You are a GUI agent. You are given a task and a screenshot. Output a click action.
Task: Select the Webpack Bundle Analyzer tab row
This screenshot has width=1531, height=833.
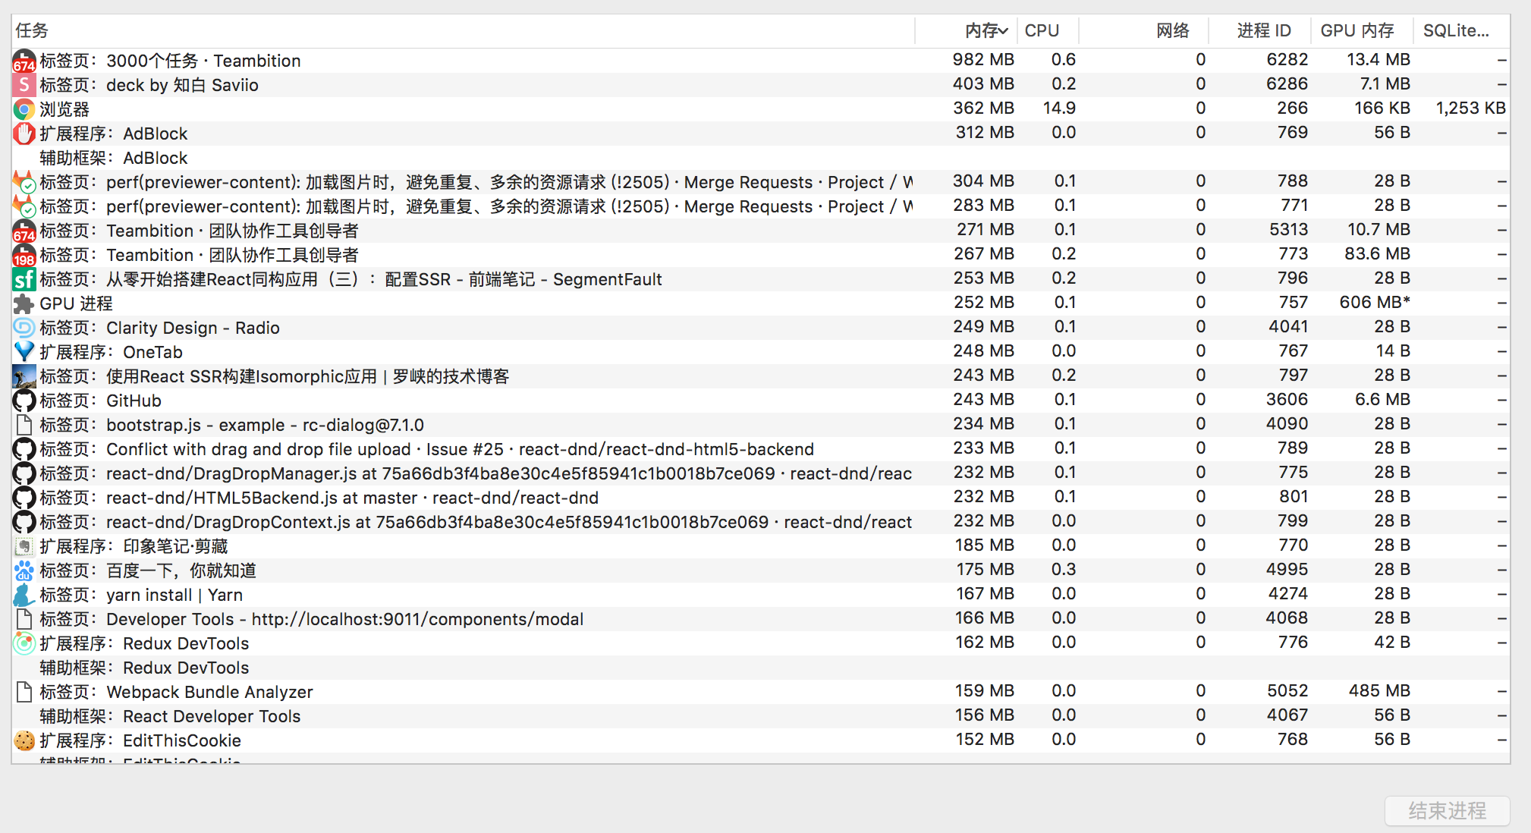[209, 692]
